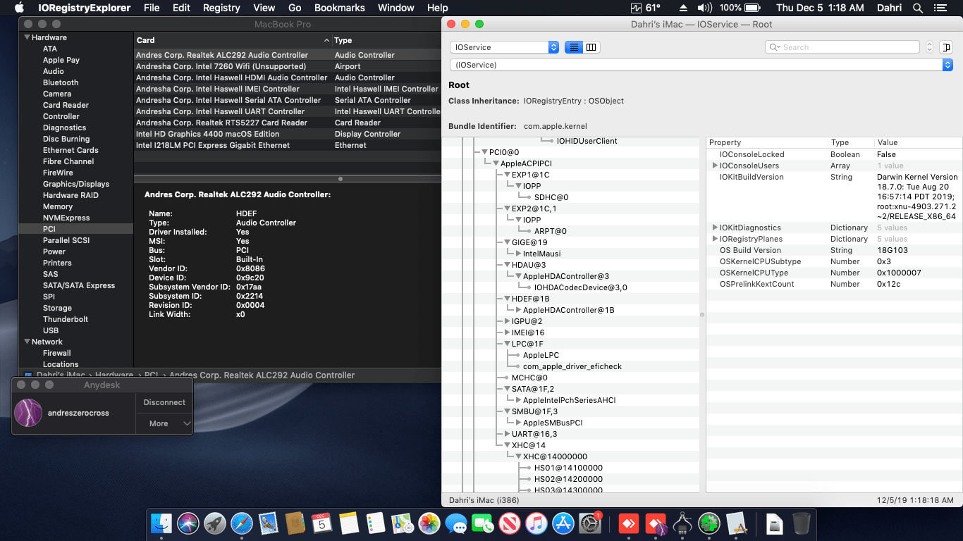
Task: Open Safari from the Dock
Action: (242, 523)
